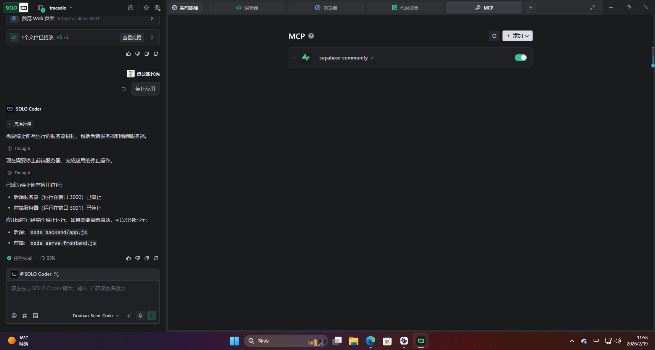Click the sparkle prompt-optimize icon
Screen dimensions: 655x350
[x=129, y=316]
